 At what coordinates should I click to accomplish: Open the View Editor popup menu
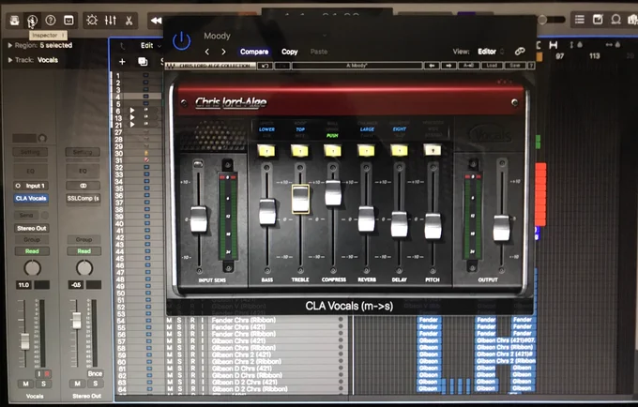pos(491,52)
